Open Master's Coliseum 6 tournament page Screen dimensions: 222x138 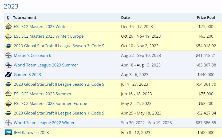click(x=32, y=56)
